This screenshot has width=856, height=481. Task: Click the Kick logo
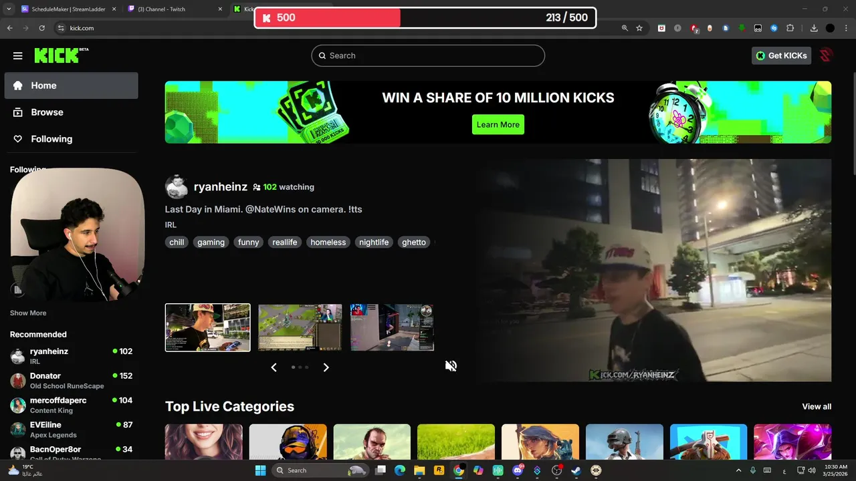(x=62, y=55)
